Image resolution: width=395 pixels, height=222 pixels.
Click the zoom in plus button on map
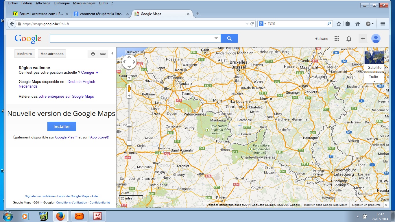(129, 96)
